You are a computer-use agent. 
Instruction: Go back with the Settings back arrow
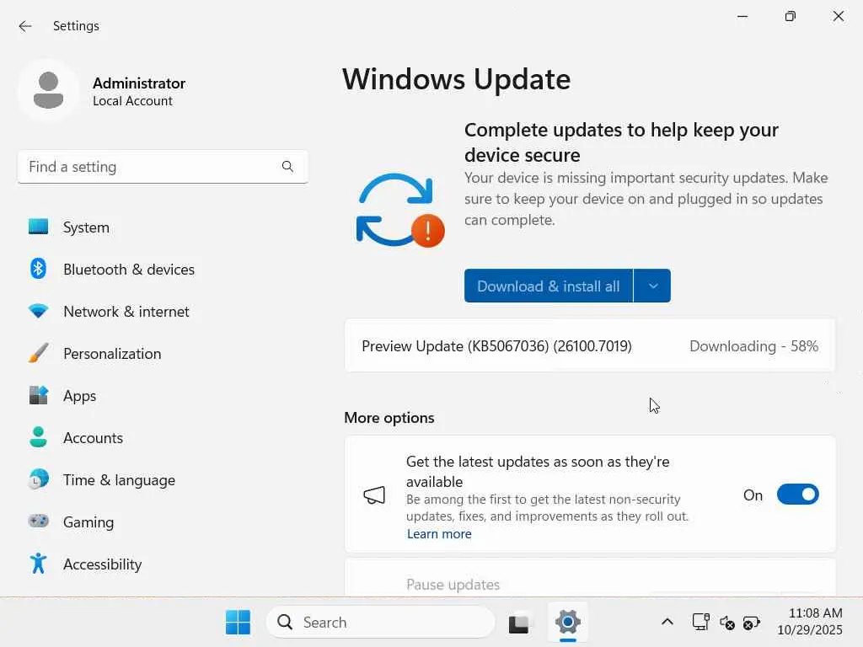[x=24, y=26]
